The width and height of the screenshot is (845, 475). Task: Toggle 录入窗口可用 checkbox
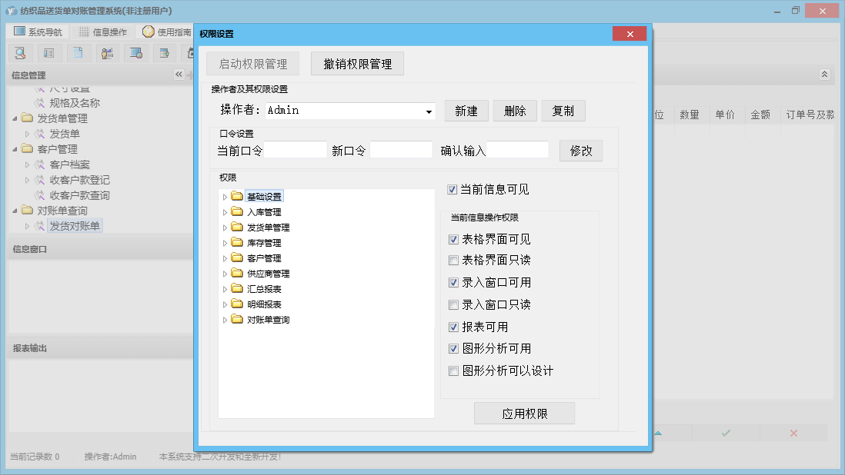[454, 282]
